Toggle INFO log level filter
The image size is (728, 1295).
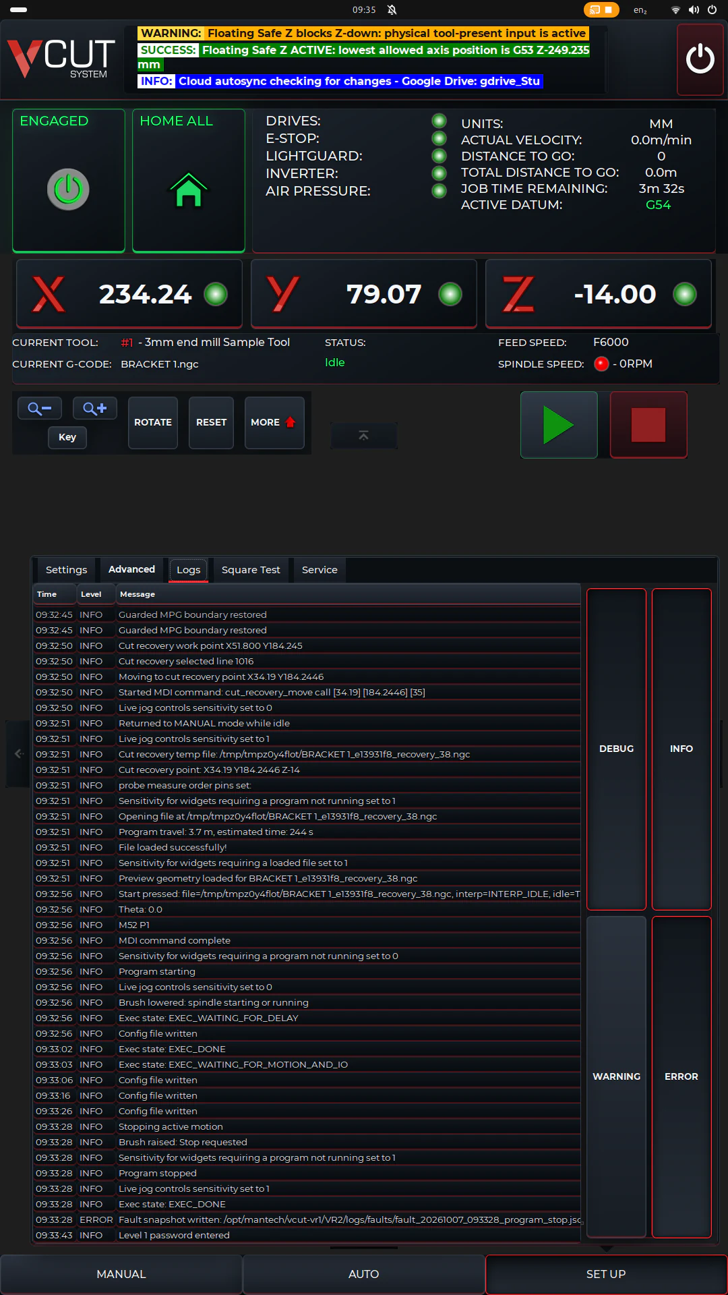[681, 749]
